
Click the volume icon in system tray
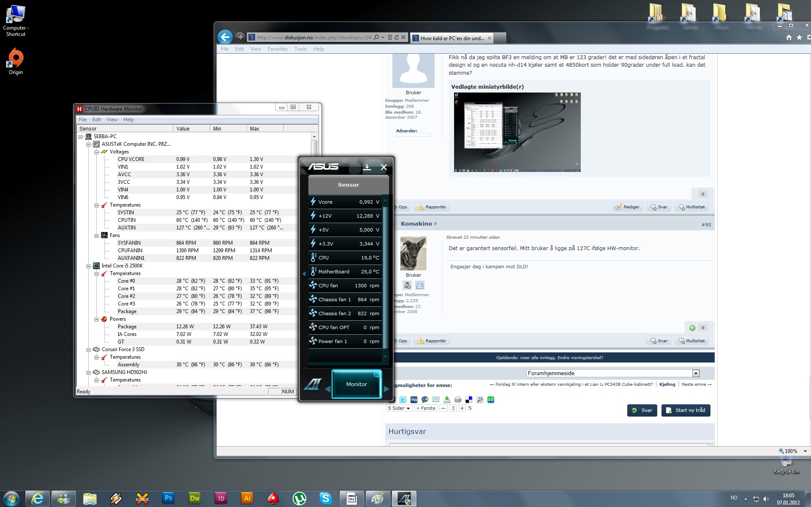pyautogui.click(x=766, y=499)
